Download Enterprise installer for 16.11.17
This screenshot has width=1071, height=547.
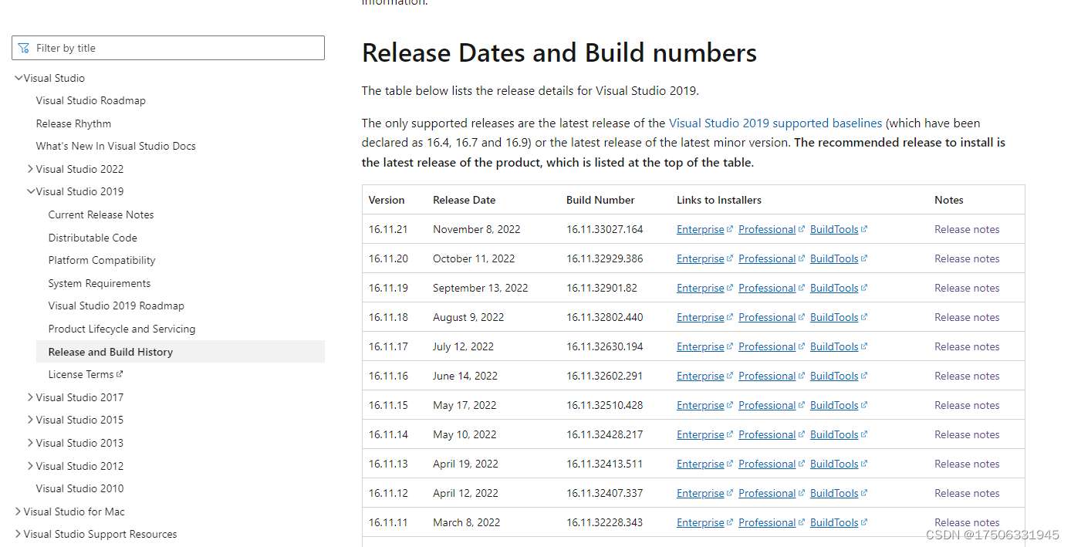tap(700, 346)
